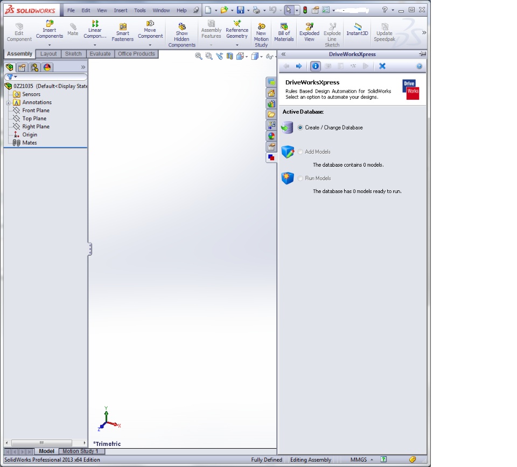Click the Rebuild traffic light icon
The image size is (517, 467).
point(305,10)
